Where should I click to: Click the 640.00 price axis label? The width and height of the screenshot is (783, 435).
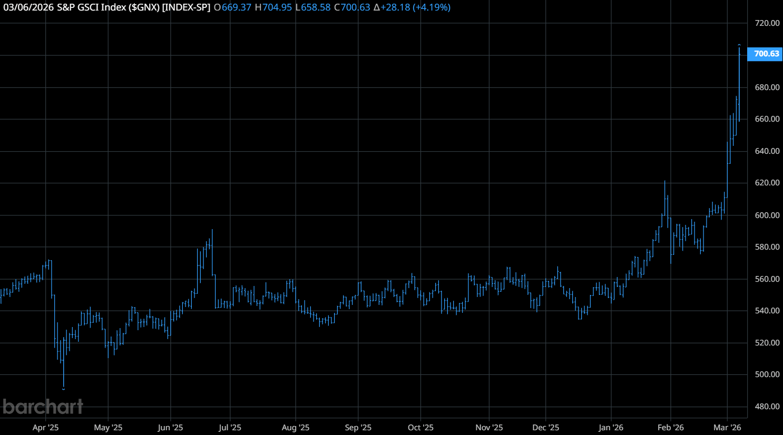767,151
